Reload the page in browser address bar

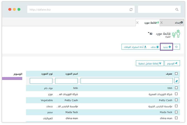coord(131,10)
